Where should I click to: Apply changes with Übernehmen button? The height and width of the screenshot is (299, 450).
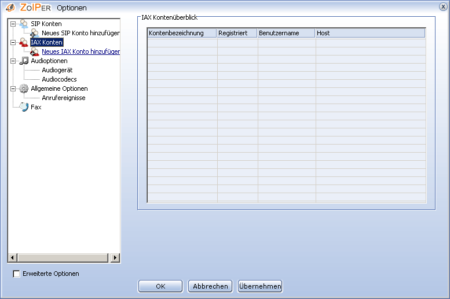tap(259, 286)
